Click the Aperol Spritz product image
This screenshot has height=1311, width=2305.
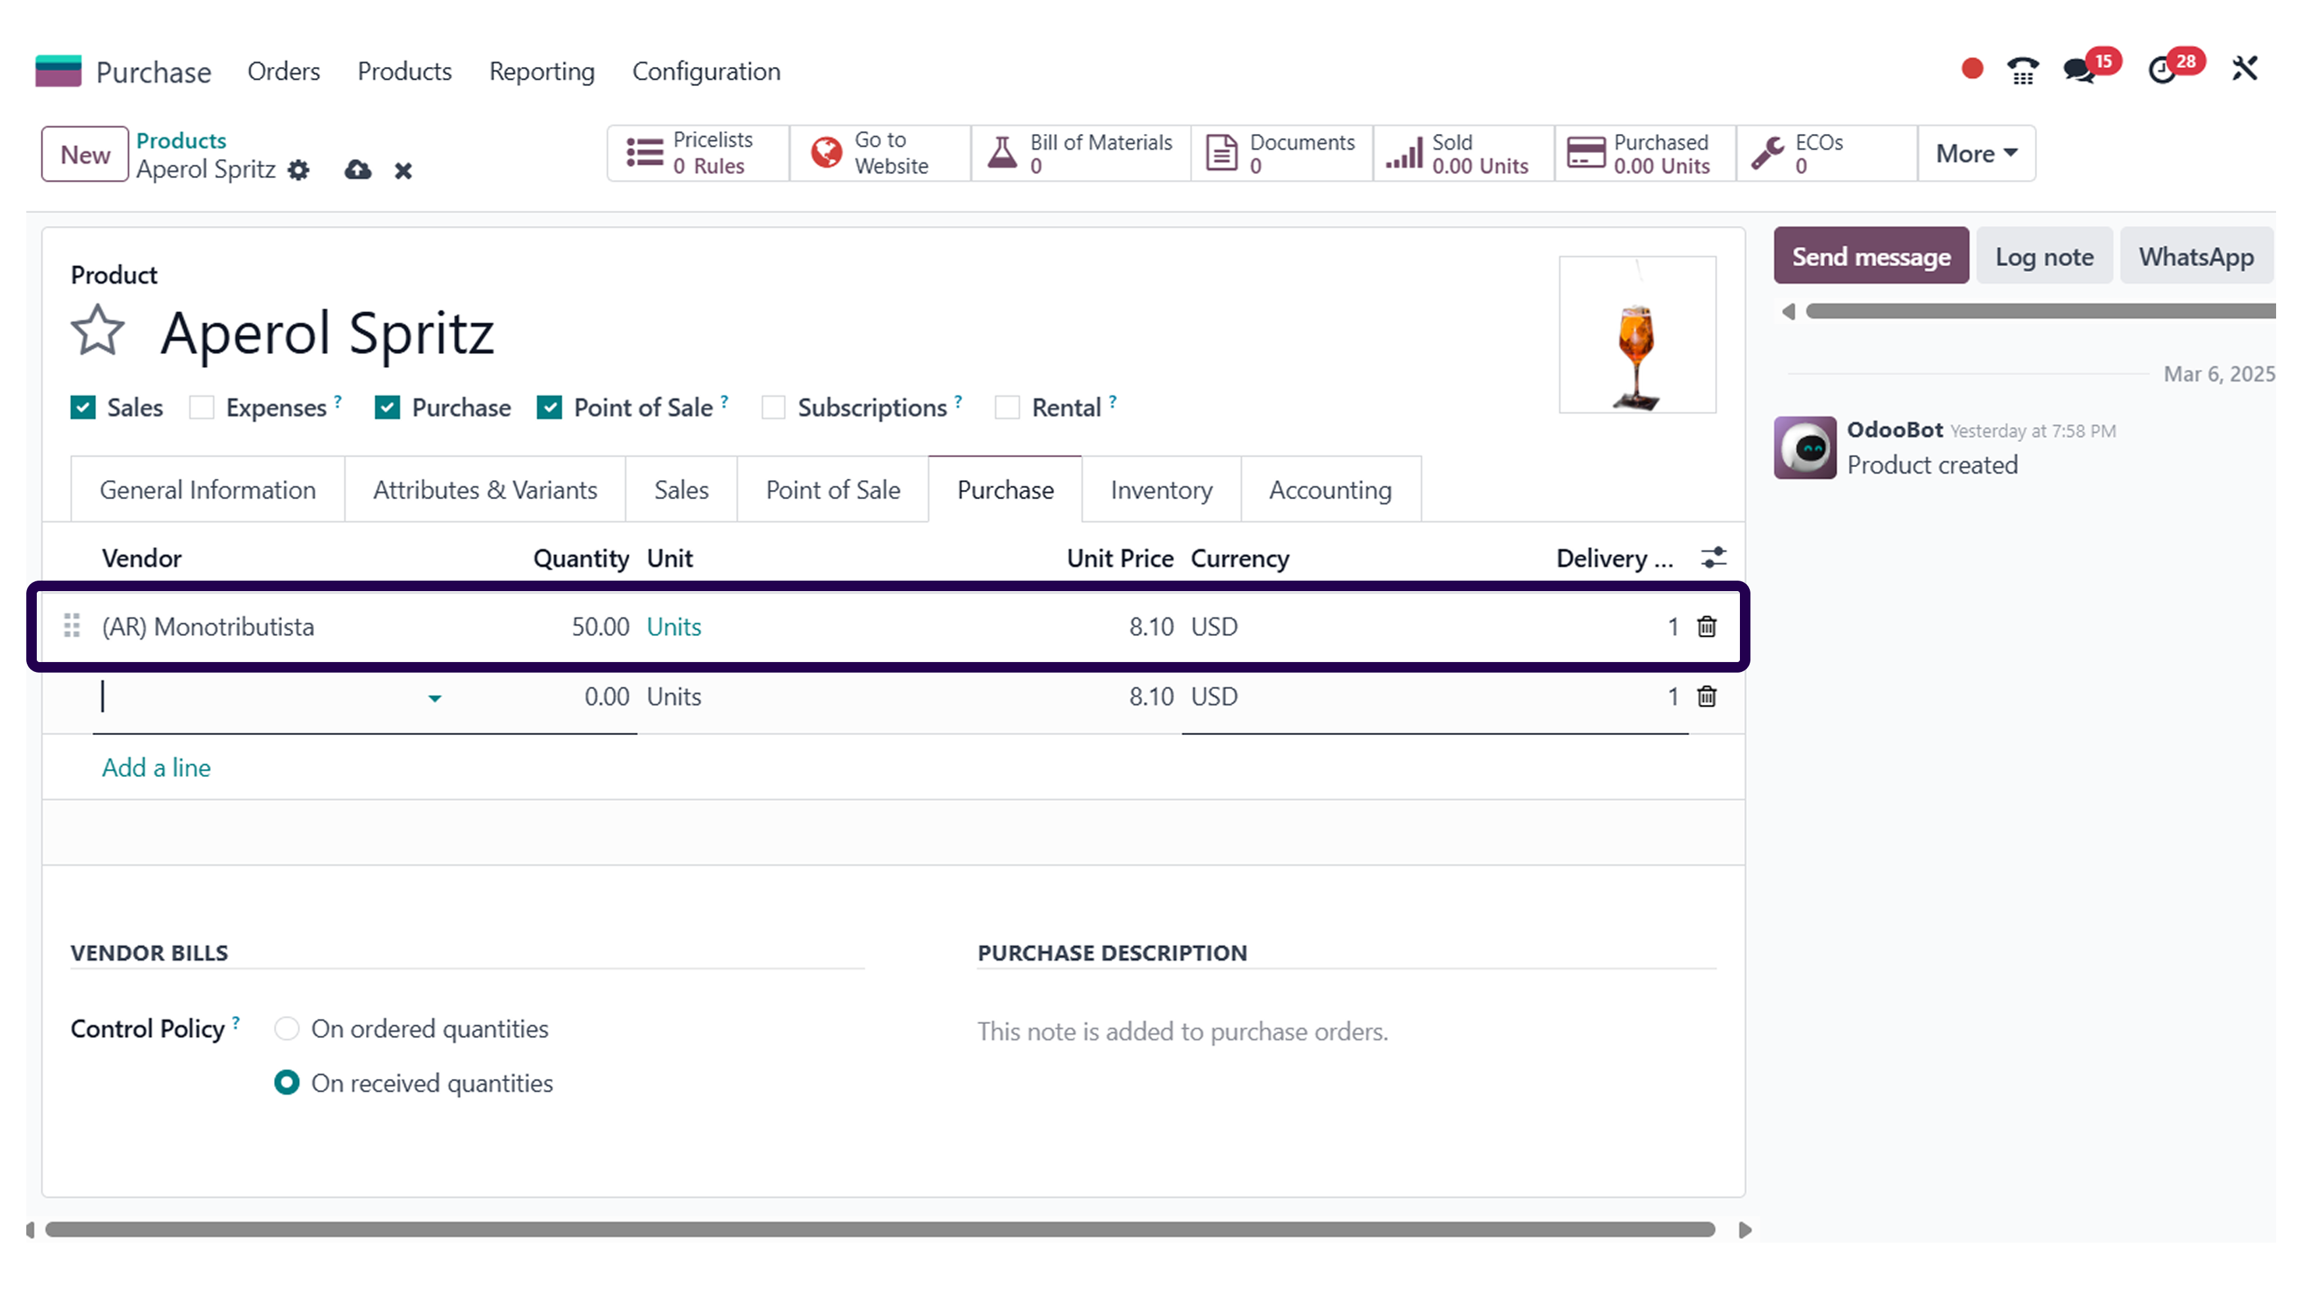1637,335
